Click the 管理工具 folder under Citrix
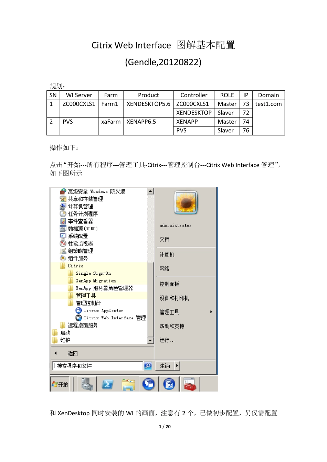This screenshot has width=327, height=462. [71, 296]
